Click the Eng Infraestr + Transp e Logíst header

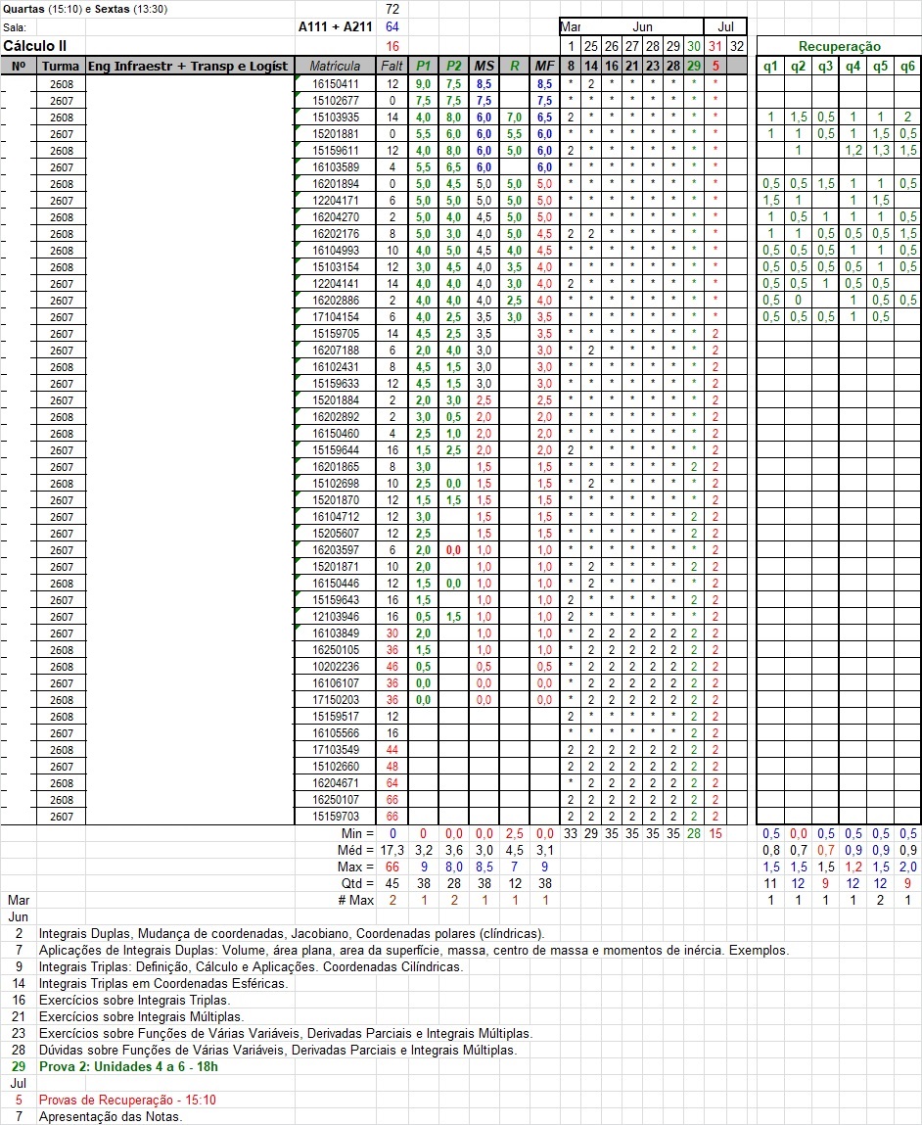pyautogui.click(x=188, y=66)
